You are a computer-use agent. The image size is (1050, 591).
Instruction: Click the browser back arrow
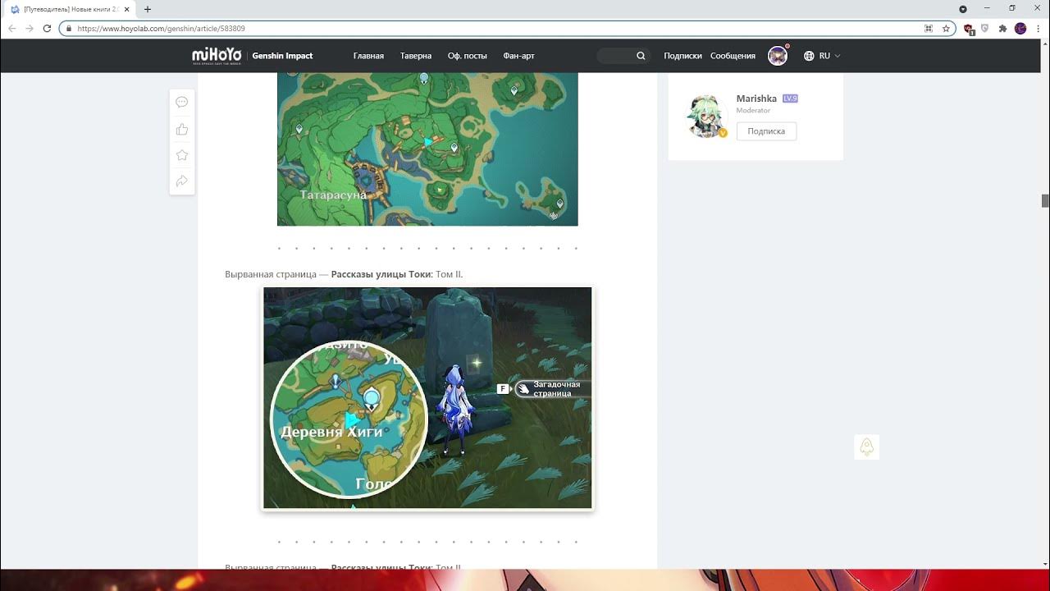click(11, 28)
